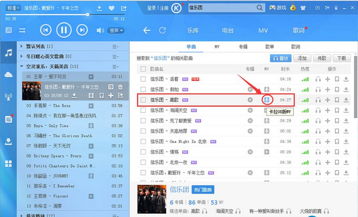Check the box for 信乐团 - 活着
The image size is (358, 217).
tap(143, 79)
